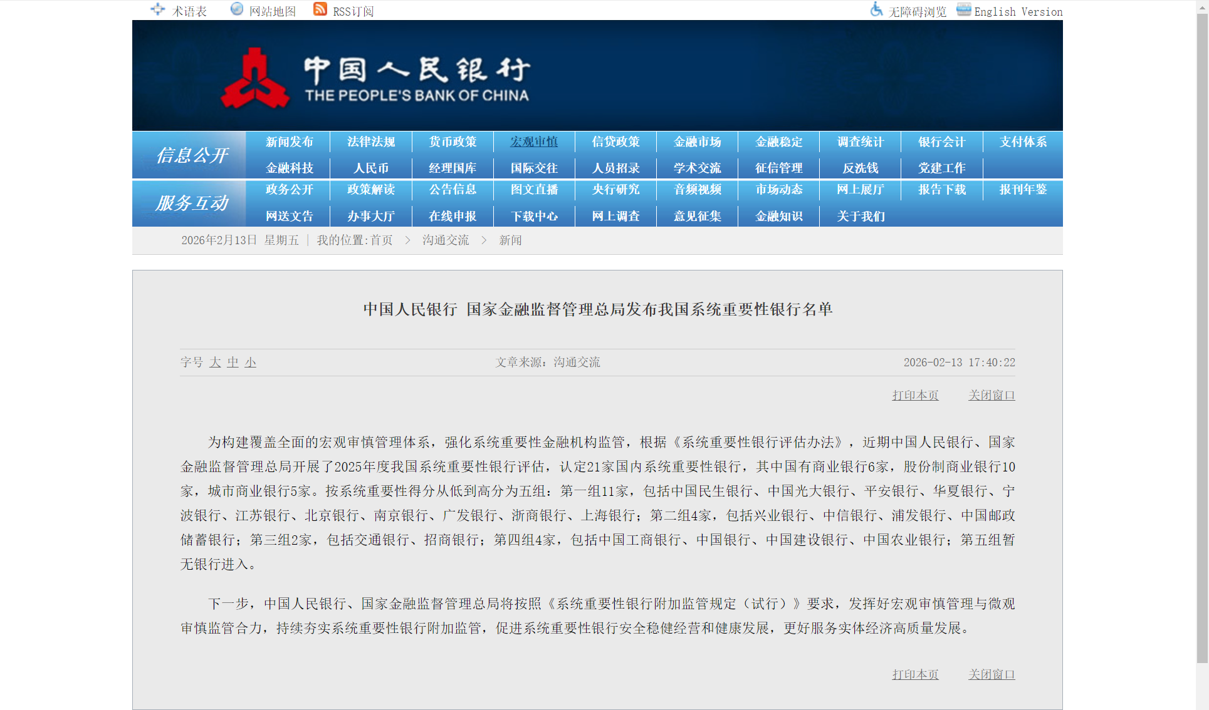Open the 宏观审慎 navigation item
1209x710 pixels.
click(x=534, y=142)
